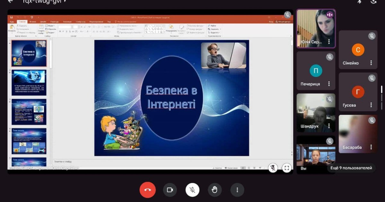Click 'Общий доступ' share button in PowerPoint
385x202 pixels.
pos(284,22)
